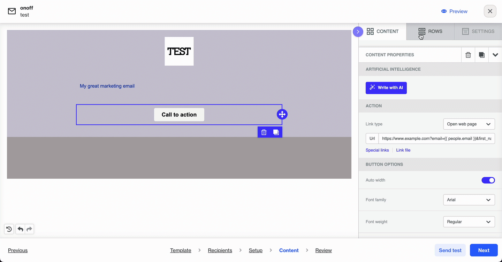The image size is (502, 262).
Task: Switch to the ROWS tab
Action: click(431, 31)
